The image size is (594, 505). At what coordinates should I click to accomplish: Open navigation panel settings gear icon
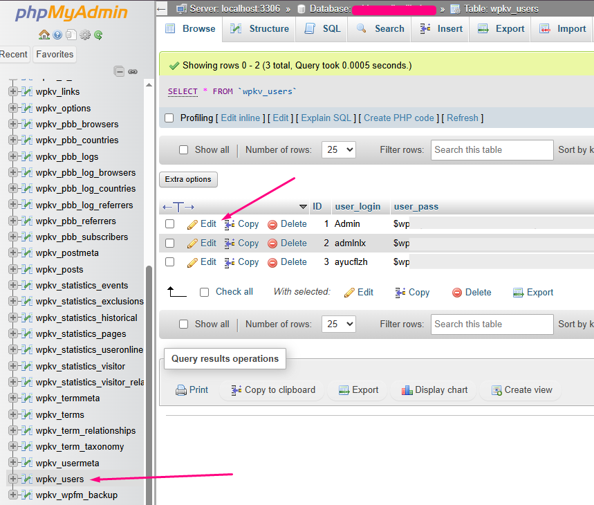point(85,35)
